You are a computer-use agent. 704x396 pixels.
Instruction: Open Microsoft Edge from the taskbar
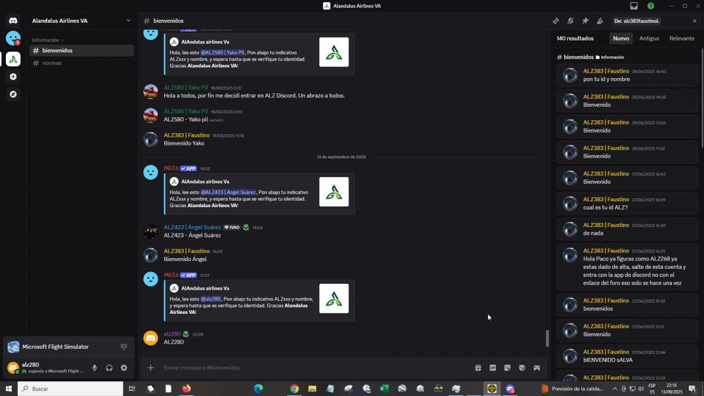click(x=258, y=388)
